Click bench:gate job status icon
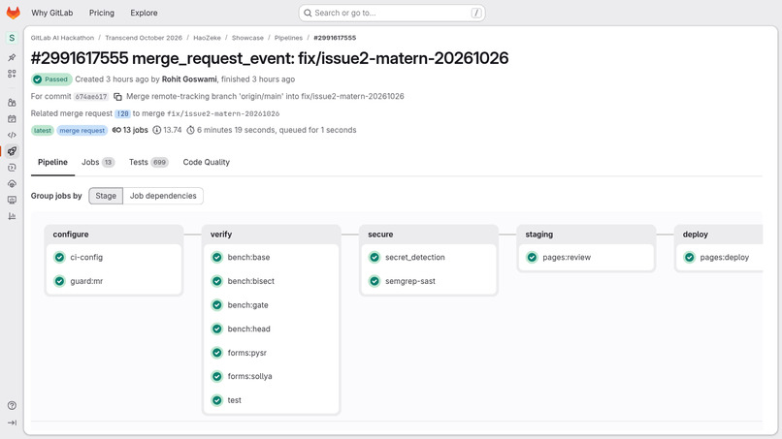 click(217, 305)
